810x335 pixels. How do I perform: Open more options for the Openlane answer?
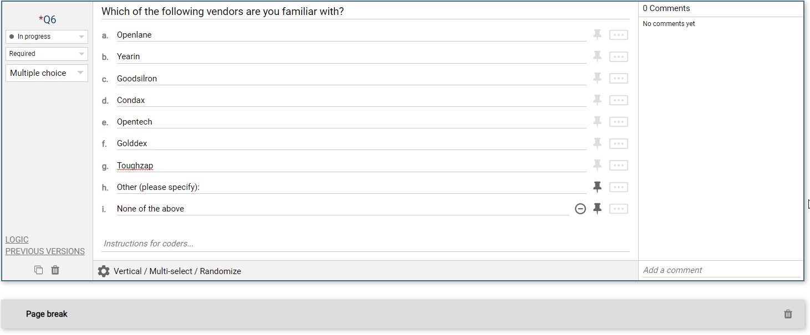(618, 35)
